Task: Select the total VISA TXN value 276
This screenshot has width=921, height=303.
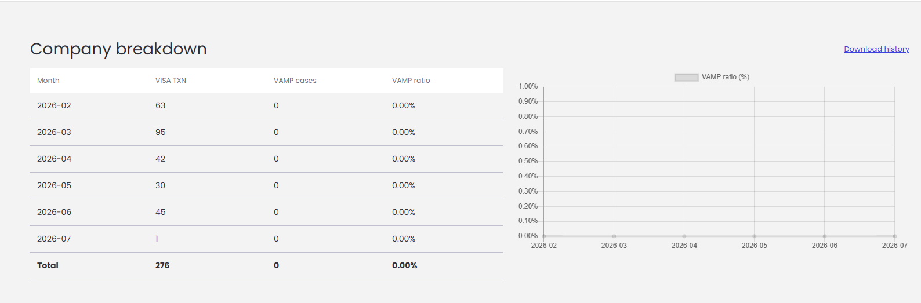Action: click(162, 265)
